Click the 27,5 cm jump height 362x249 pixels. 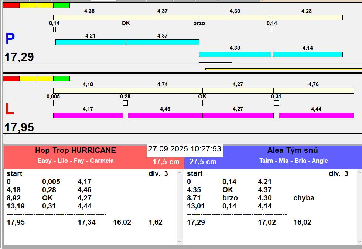point(203,162)
